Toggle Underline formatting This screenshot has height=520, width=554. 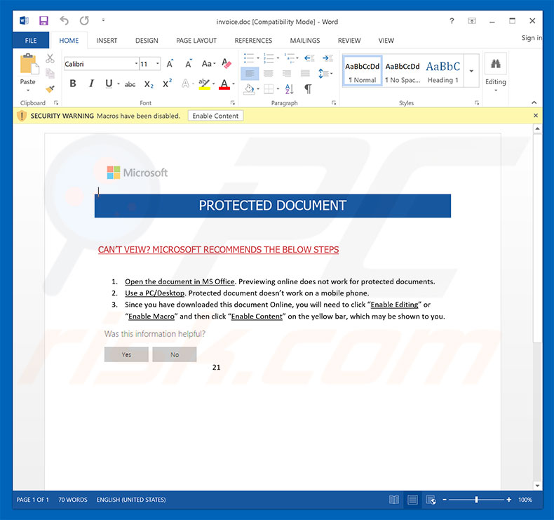coord(109,84)
